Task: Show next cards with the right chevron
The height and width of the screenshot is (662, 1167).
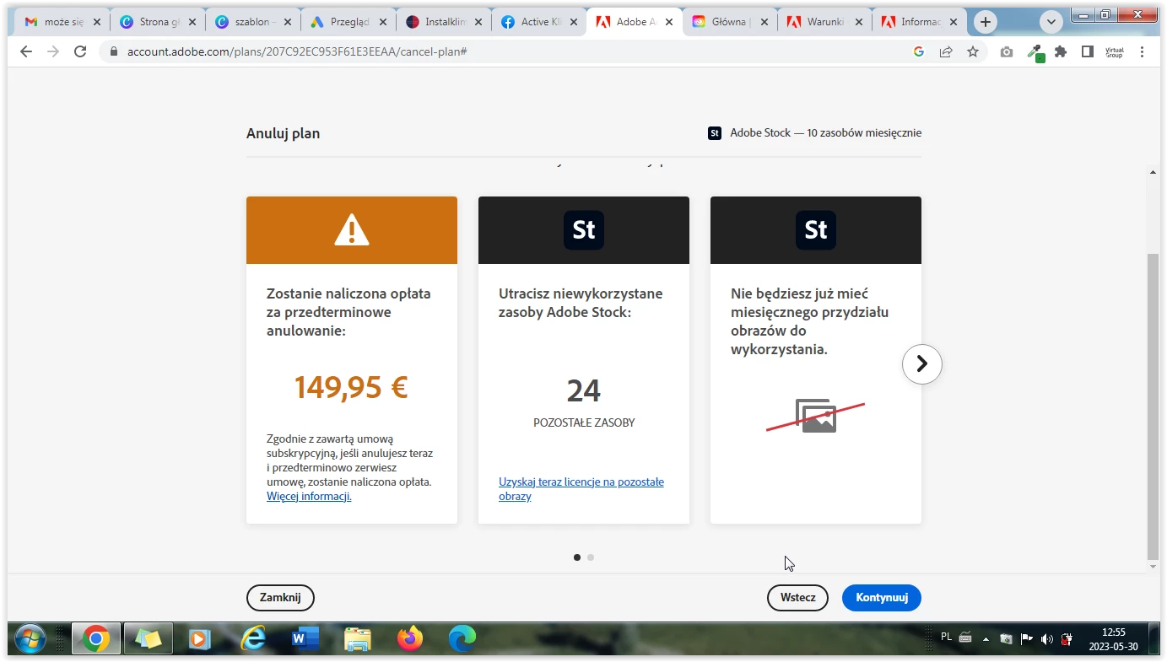Action: click(921, 364)
